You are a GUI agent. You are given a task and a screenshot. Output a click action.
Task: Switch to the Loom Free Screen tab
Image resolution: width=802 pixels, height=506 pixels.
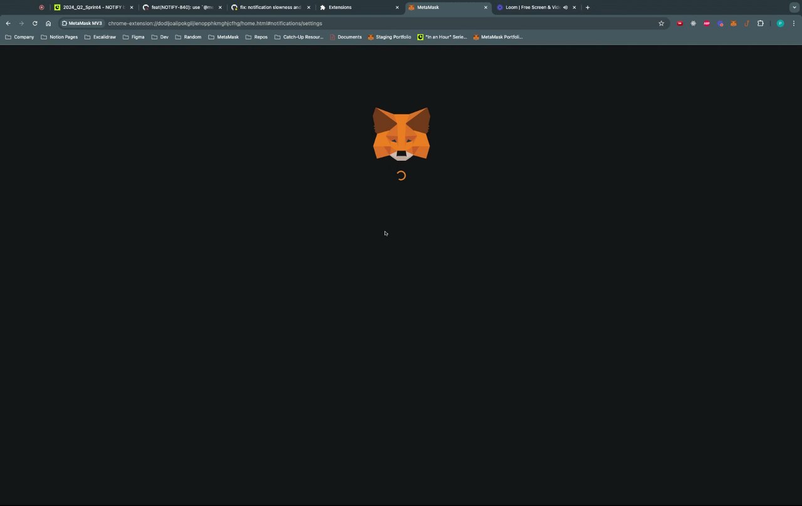(536, 8)
